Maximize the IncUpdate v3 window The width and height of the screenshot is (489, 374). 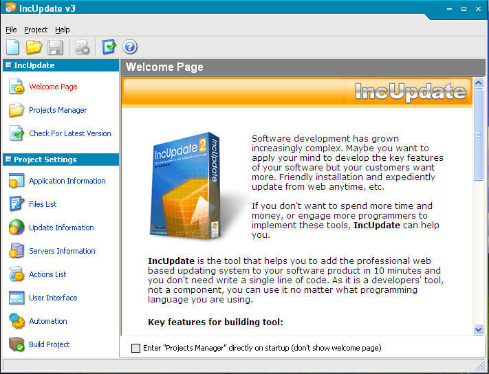[x=464, y=9]
